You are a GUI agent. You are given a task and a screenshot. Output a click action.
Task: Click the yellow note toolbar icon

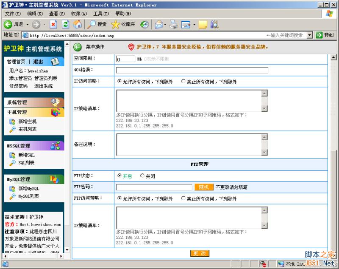click(x=203, y=25)
